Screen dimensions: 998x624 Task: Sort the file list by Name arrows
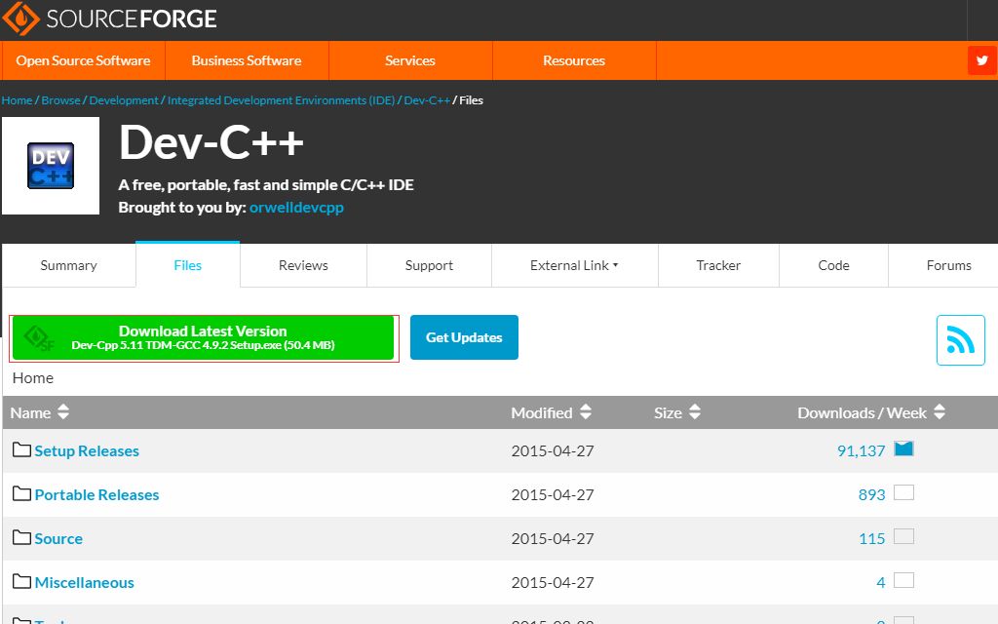pyautogui.click(x=63, y=412)
